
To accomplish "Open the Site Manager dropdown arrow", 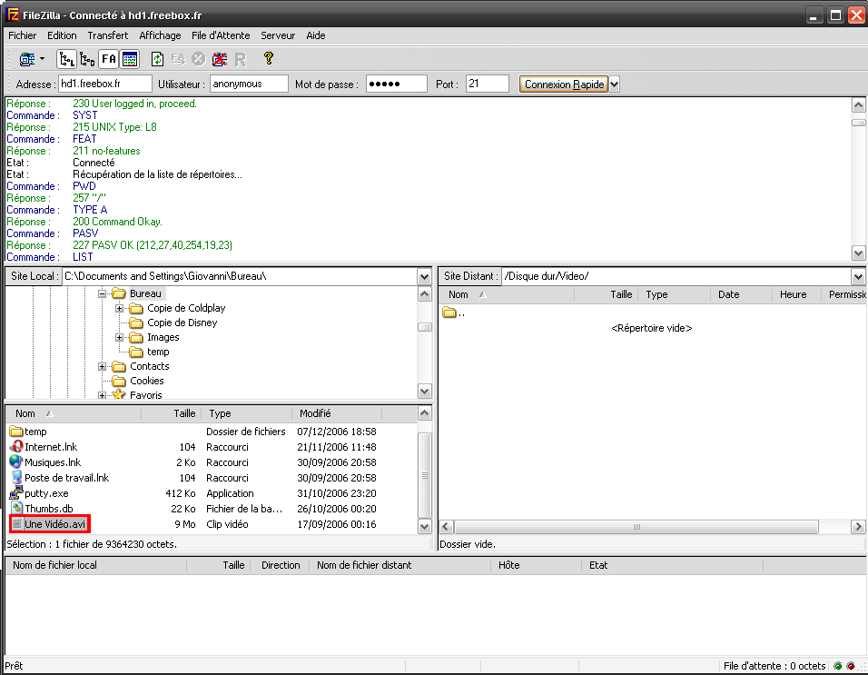I will (42, 59).
